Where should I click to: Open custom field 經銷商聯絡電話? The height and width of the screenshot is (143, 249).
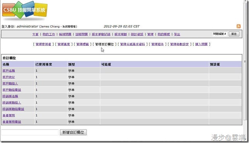[x=13, y=109]
